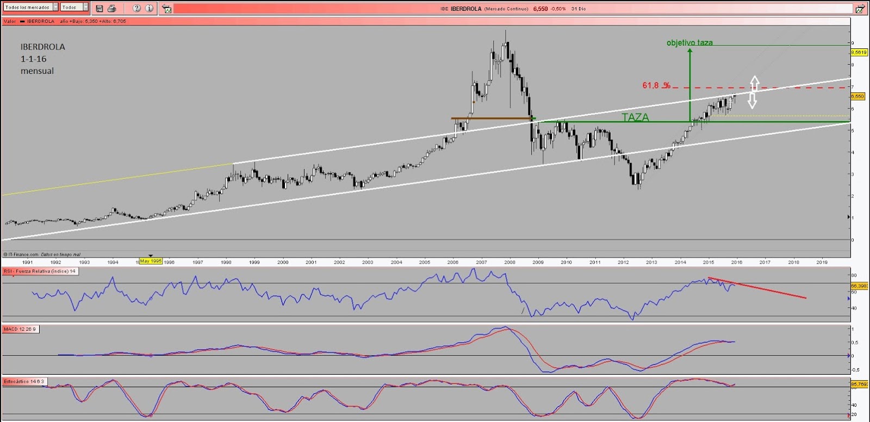Screen dimensions: 870x422
Task: Click the RSI value tag 66,3983
Action: click(x=860, y=286)
